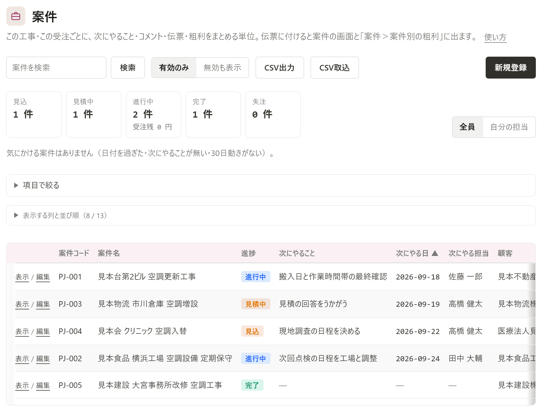The height and width of the screenshot is (408, 542).
Task: Click 見本食品 横浜工場 空調設備 定期保守 project name
Action: [x=165, y=358]
